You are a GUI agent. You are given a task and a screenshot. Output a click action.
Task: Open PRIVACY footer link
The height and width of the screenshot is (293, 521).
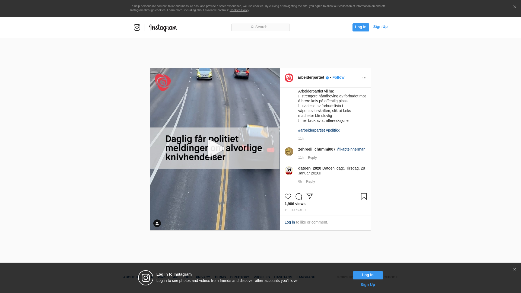click(x=203, y=277)
